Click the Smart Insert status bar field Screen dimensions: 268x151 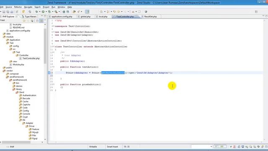click(112, 147)
